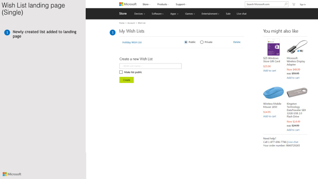Screen dimensions: 318x179
Task: Expand the top Store dropdown
Action: 146,4
